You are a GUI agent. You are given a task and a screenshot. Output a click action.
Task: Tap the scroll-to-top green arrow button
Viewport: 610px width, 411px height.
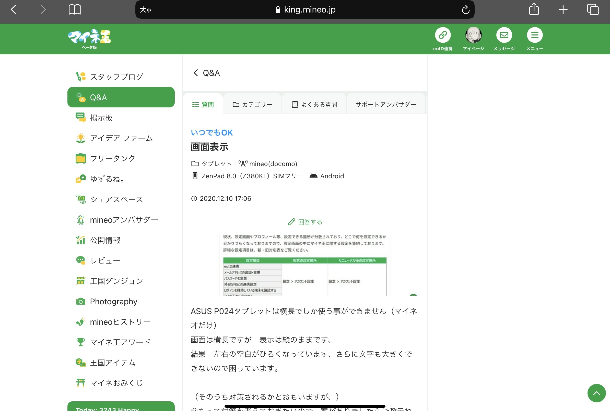pyautogui.click(x=596, y=393)
